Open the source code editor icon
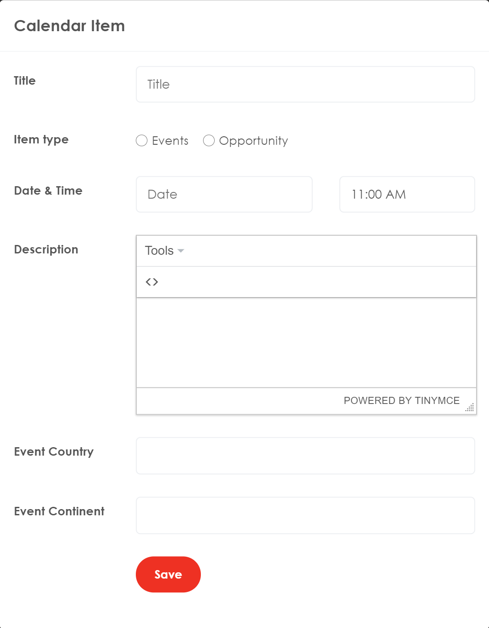This screenshot has width=489, height=628. pos(152,282)
